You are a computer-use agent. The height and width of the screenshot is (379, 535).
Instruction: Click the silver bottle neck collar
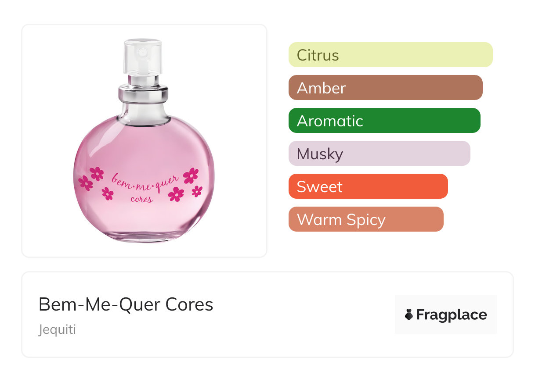pos(143,93)
